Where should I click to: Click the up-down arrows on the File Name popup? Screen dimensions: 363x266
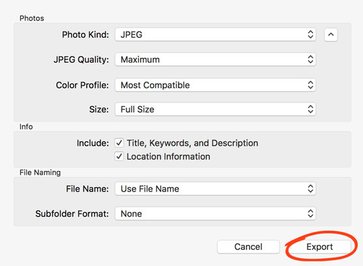(x=310, y=188)
